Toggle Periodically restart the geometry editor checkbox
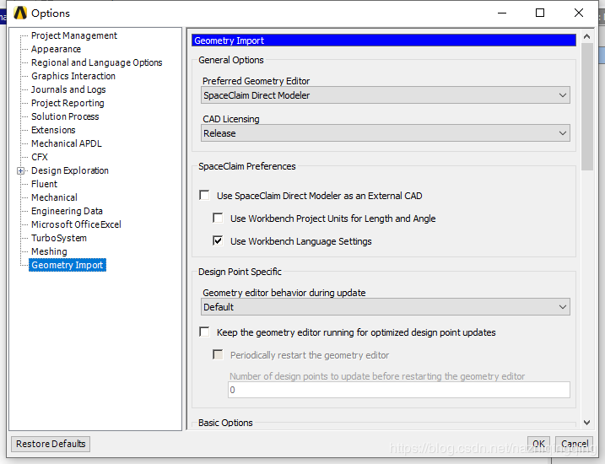The image size is (605, 464). (x=218, y=354)
